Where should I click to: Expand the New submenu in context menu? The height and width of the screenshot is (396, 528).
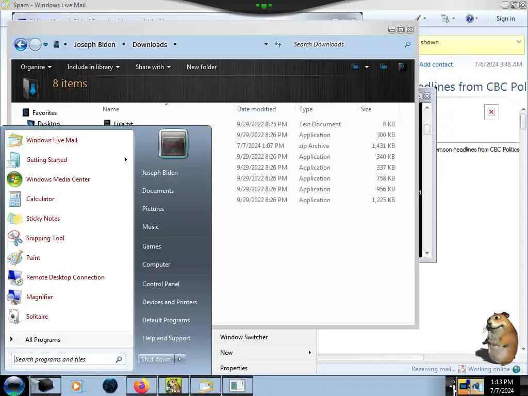309,353
